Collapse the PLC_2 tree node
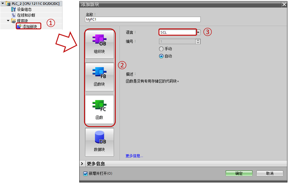Screen dimensions: 288x183 click(x=3, y=3)
